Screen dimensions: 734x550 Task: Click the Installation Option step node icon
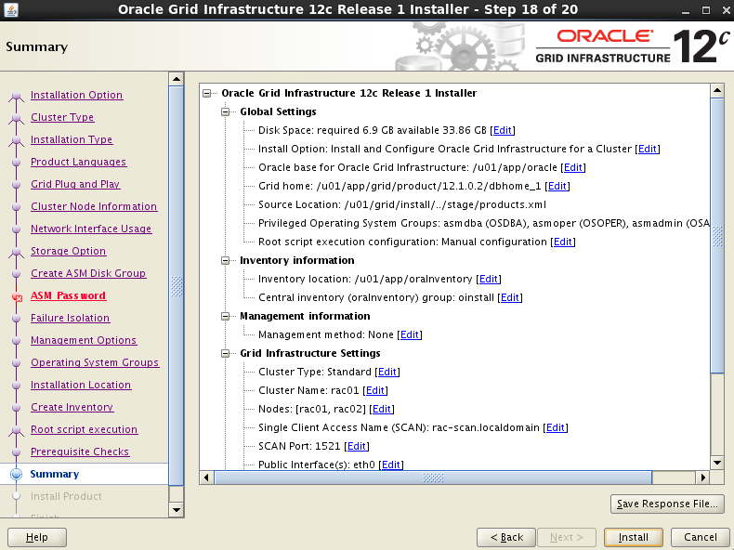tap(17, 96)
